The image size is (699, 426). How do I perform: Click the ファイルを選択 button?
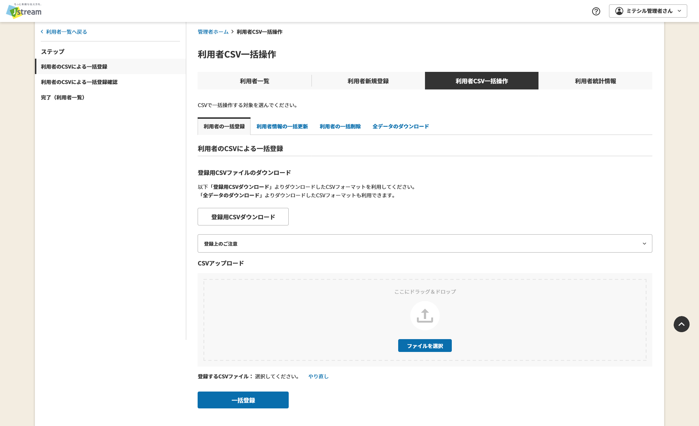425,346
